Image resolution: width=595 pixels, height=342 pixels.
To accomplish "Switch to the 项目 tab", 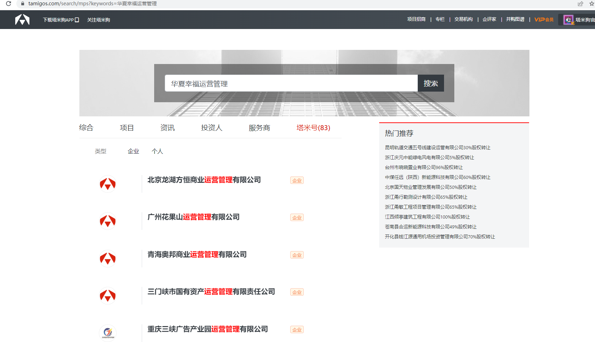I will [127, 128].
